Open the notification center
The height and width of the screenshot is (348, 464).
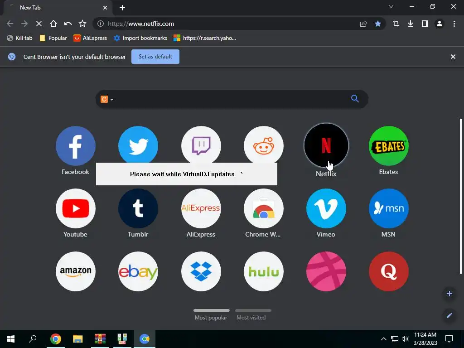449,339
